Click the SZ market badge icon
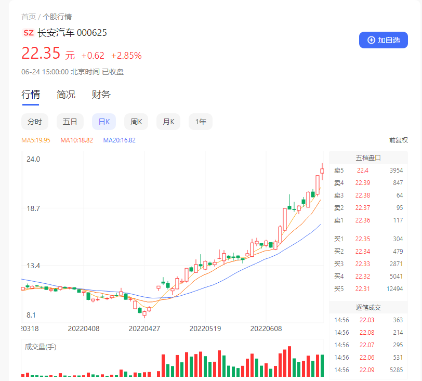422x381 pixels. click(29, 33)
